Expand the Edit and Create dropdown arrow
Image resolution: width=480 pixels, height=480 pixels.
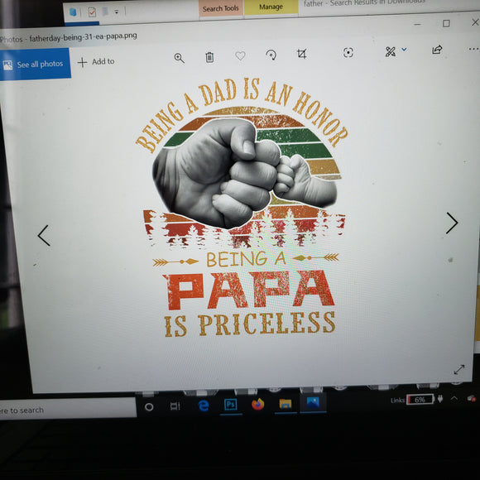(404, 49)
